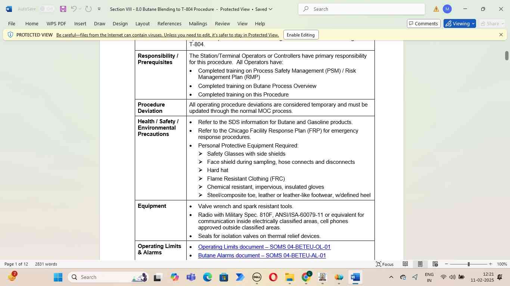Switch to the Insert tab
The height and width of the screenshot is (286, 510).
click(80, 23)
